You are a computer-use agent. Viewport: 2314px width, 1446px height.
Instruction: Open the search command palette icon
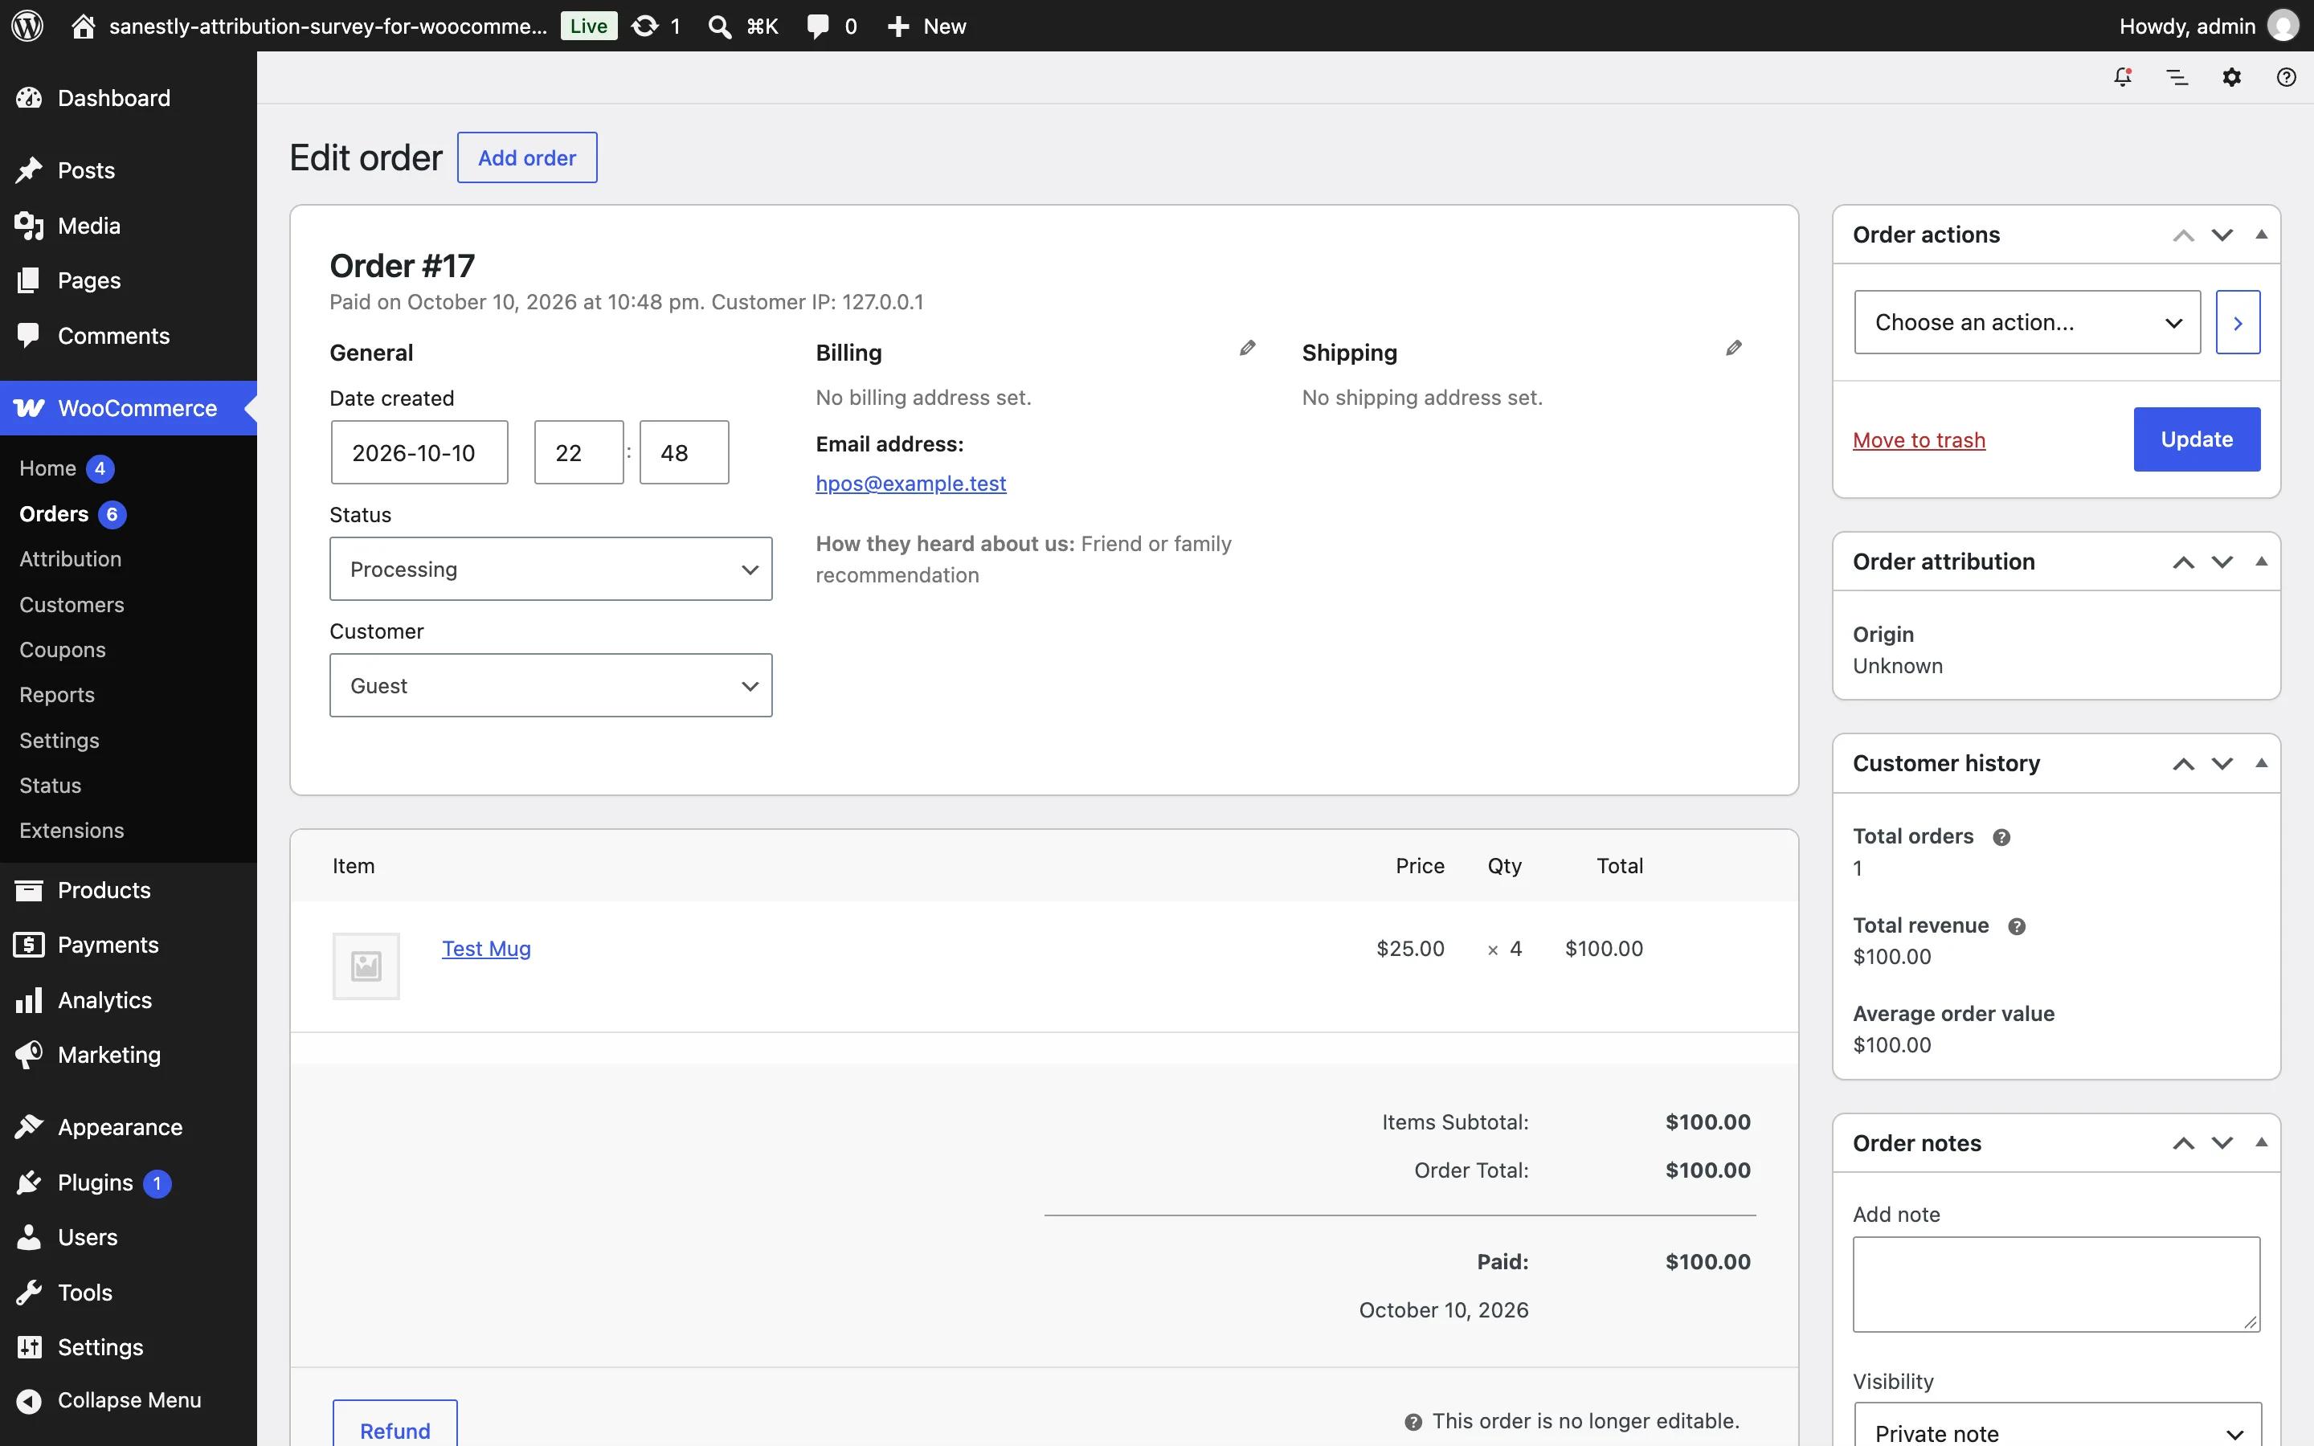click(x=719, y=26)
